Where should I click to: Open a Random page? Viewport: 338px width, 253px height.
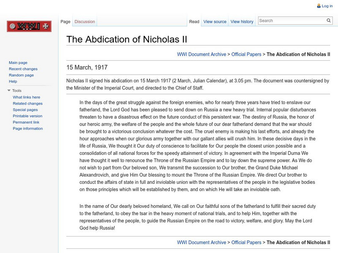point(22,75)
